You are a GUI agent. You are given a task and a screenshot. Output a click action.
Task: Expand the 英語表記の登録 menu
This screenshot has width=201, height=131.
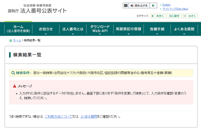(128, 29)
